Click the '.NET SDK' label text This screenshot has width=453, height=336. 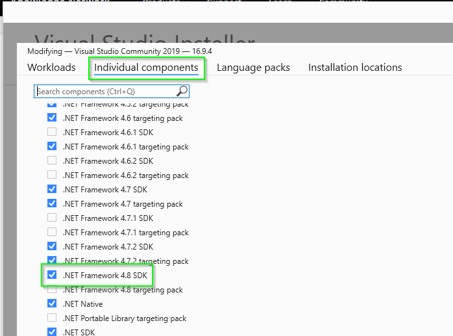tap(79, 333)
